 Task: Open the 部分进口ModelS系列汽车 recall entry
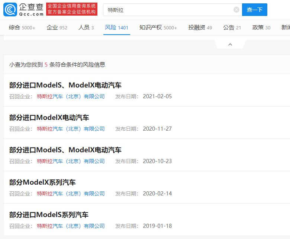49,215
